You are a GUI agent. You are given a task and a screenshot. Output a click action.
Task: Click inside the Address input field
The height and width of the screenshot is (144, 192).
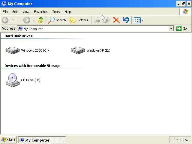pos(95,29)
